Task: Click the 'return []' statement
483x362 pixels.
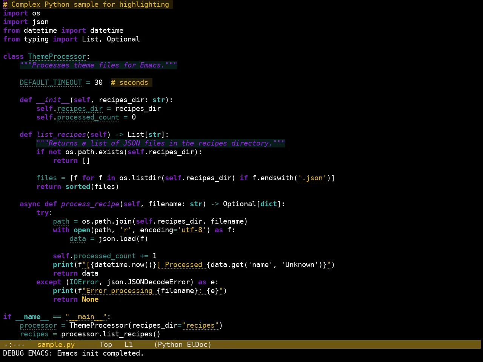Action: point(71,161)
